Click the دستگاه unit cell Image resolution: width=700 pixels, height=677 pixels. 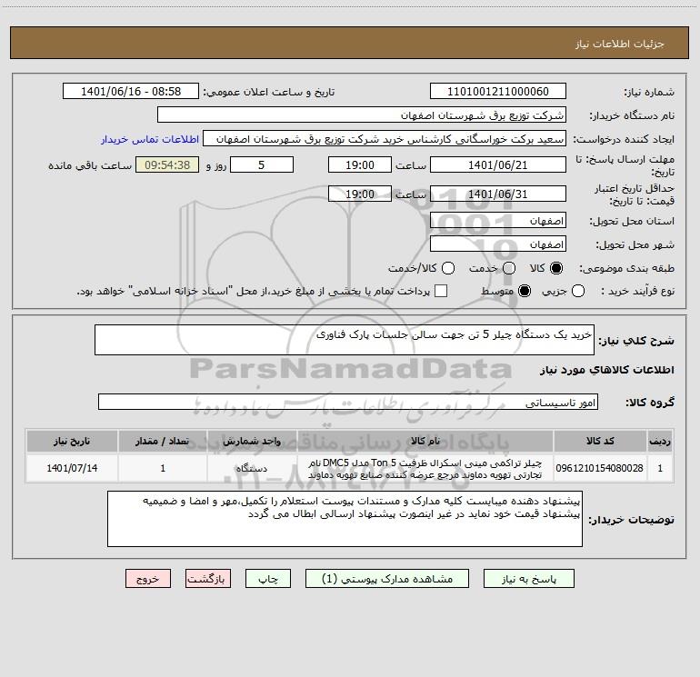[x=252, y=468]
